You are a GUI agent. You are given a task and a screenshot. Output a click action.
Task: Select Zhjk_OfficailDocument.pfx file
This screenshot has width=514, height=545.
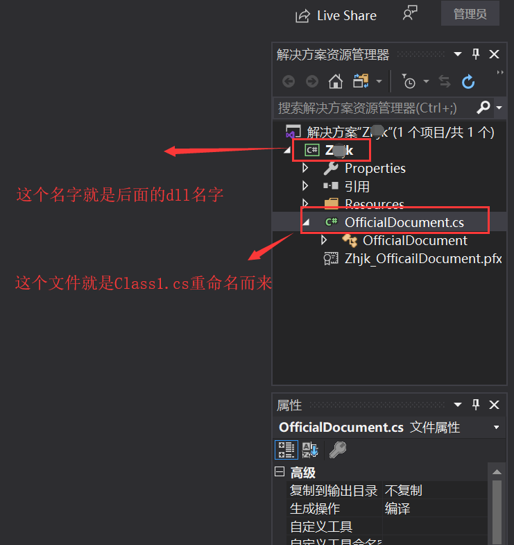(423, 258)
